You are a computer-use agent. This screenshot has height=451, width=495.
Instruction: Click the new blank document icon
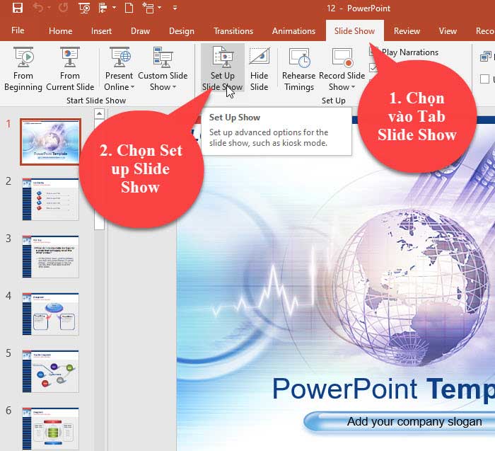coord(129,8)
